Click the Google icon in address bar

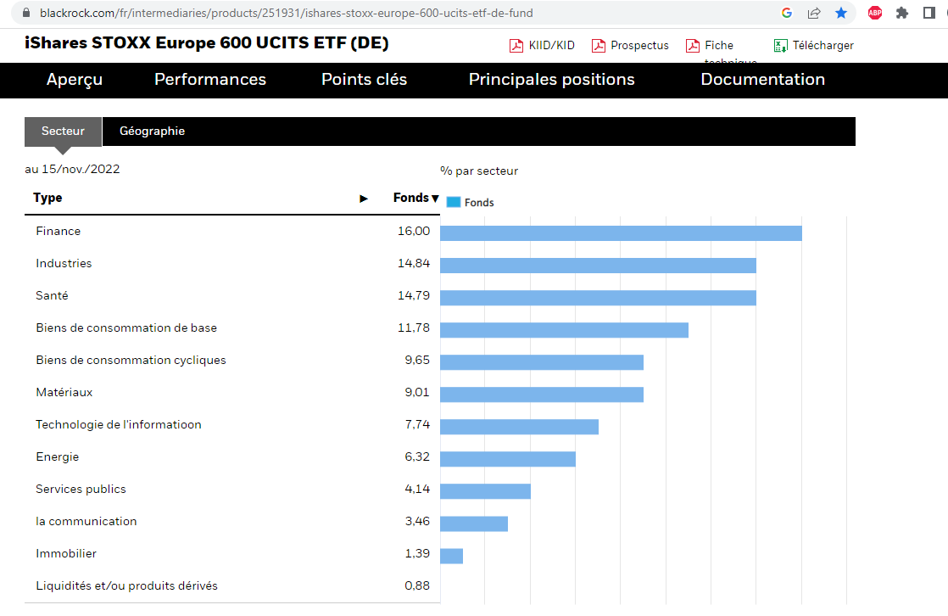(x=787, y=13)
